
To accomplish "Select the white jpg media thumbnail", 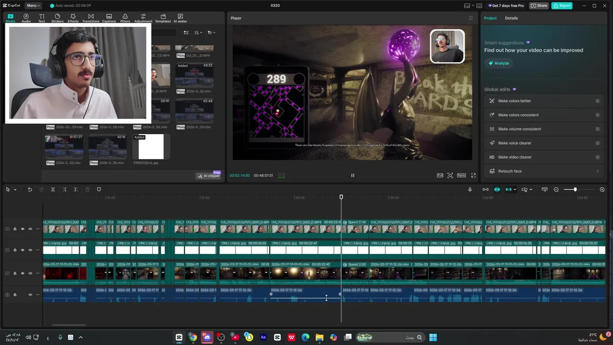I will tap(150, 147).
